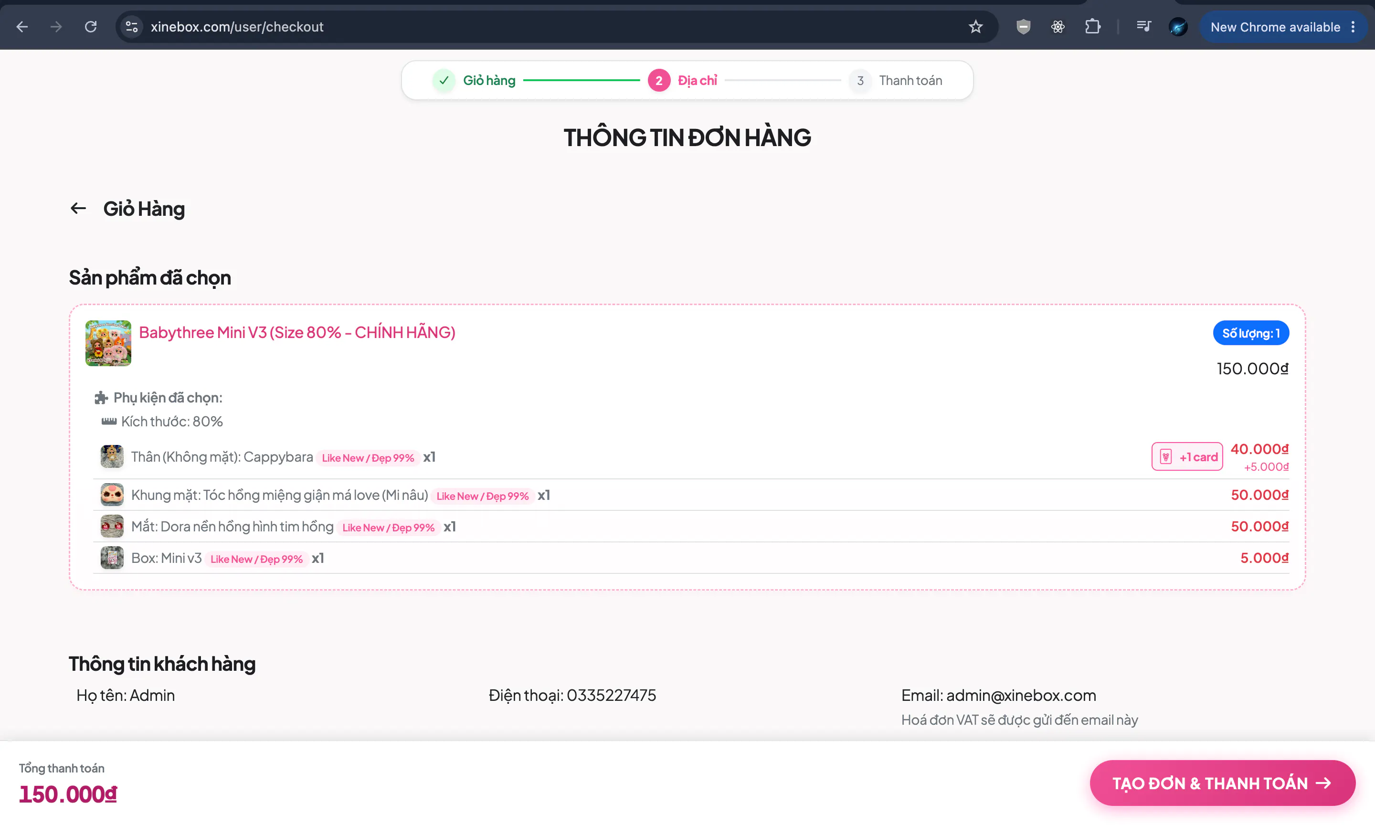Click the Giỏ Hàng heading link
The height and width of the screenshot is (825, 1375).
[144, 209]
